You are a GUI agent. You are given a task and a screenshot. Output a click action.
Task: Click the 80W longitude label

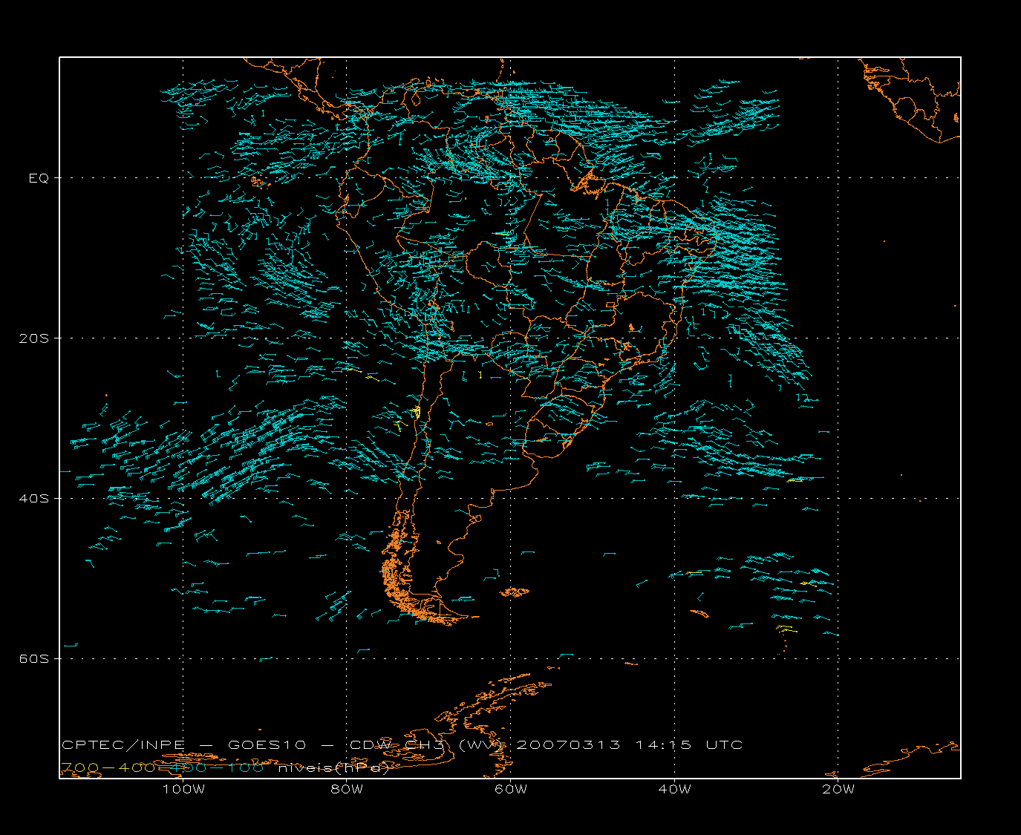pyautogui.click(x=347, y=789)
